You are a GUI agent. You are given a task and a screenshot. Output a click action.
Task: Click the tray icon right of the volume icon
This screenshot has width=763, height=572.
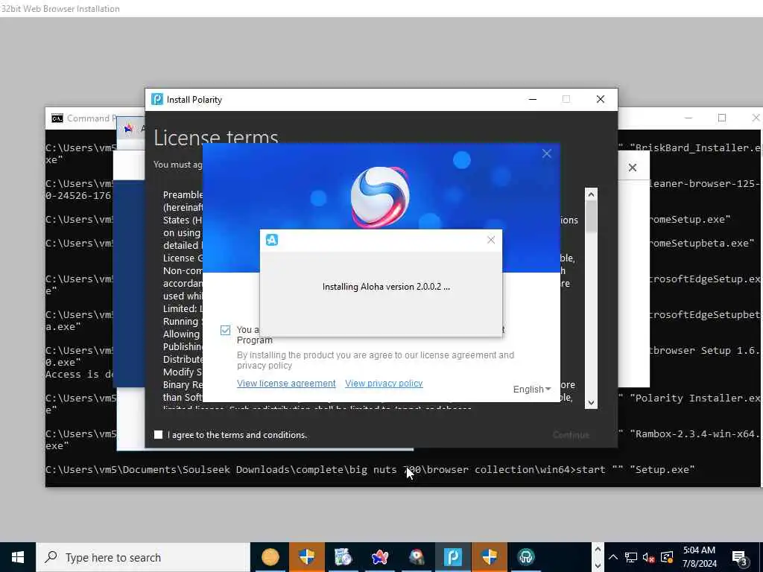tap(667, 557)
